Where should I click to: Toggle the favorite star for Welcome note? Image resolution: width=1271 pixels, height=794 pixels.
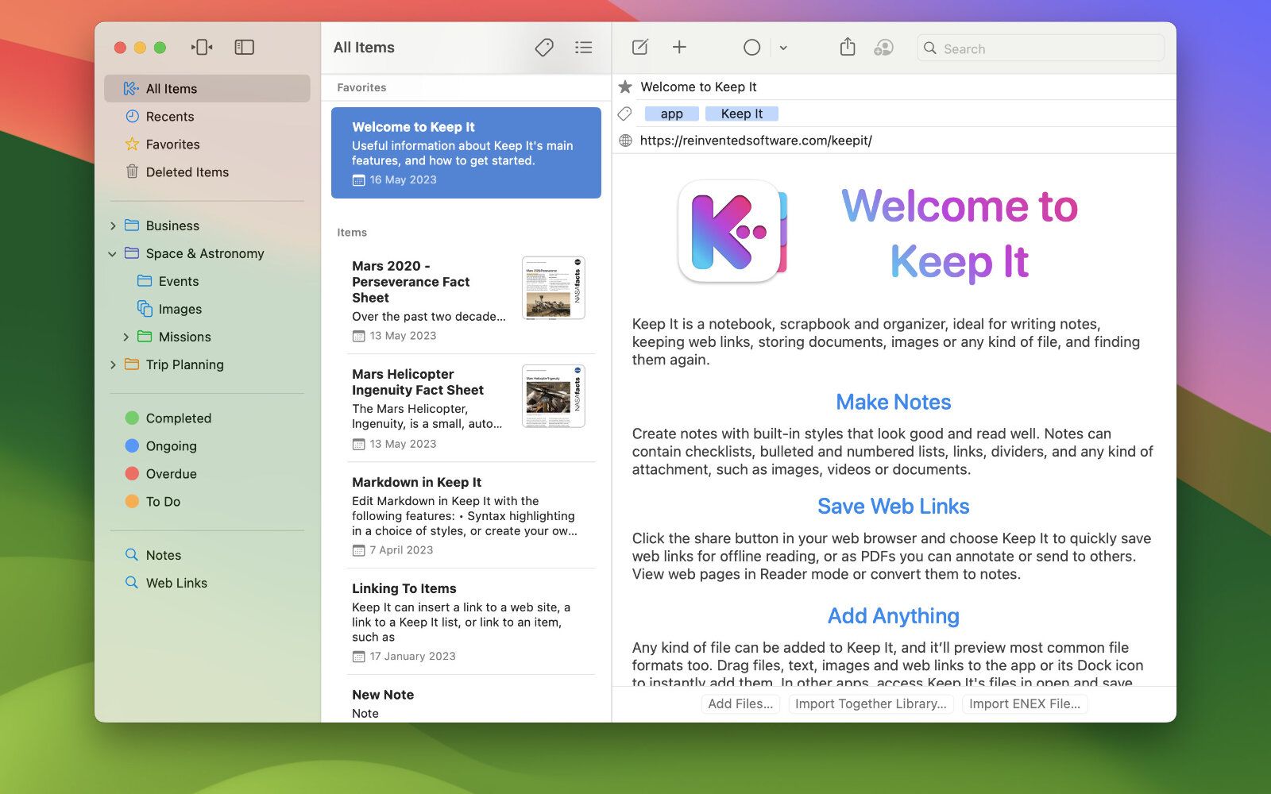(x=626, y=87)
